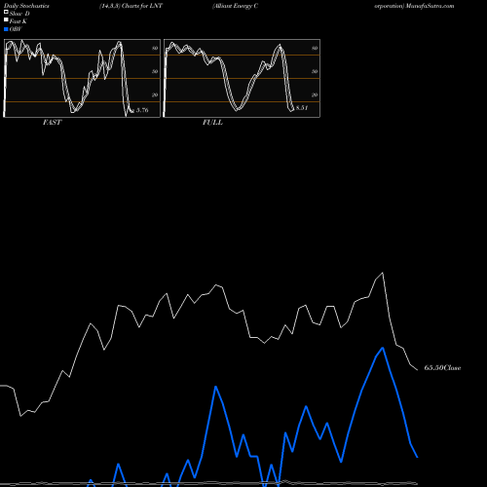
Task: Click the 20 level label in FAST chart
Action: coord(155,94)
